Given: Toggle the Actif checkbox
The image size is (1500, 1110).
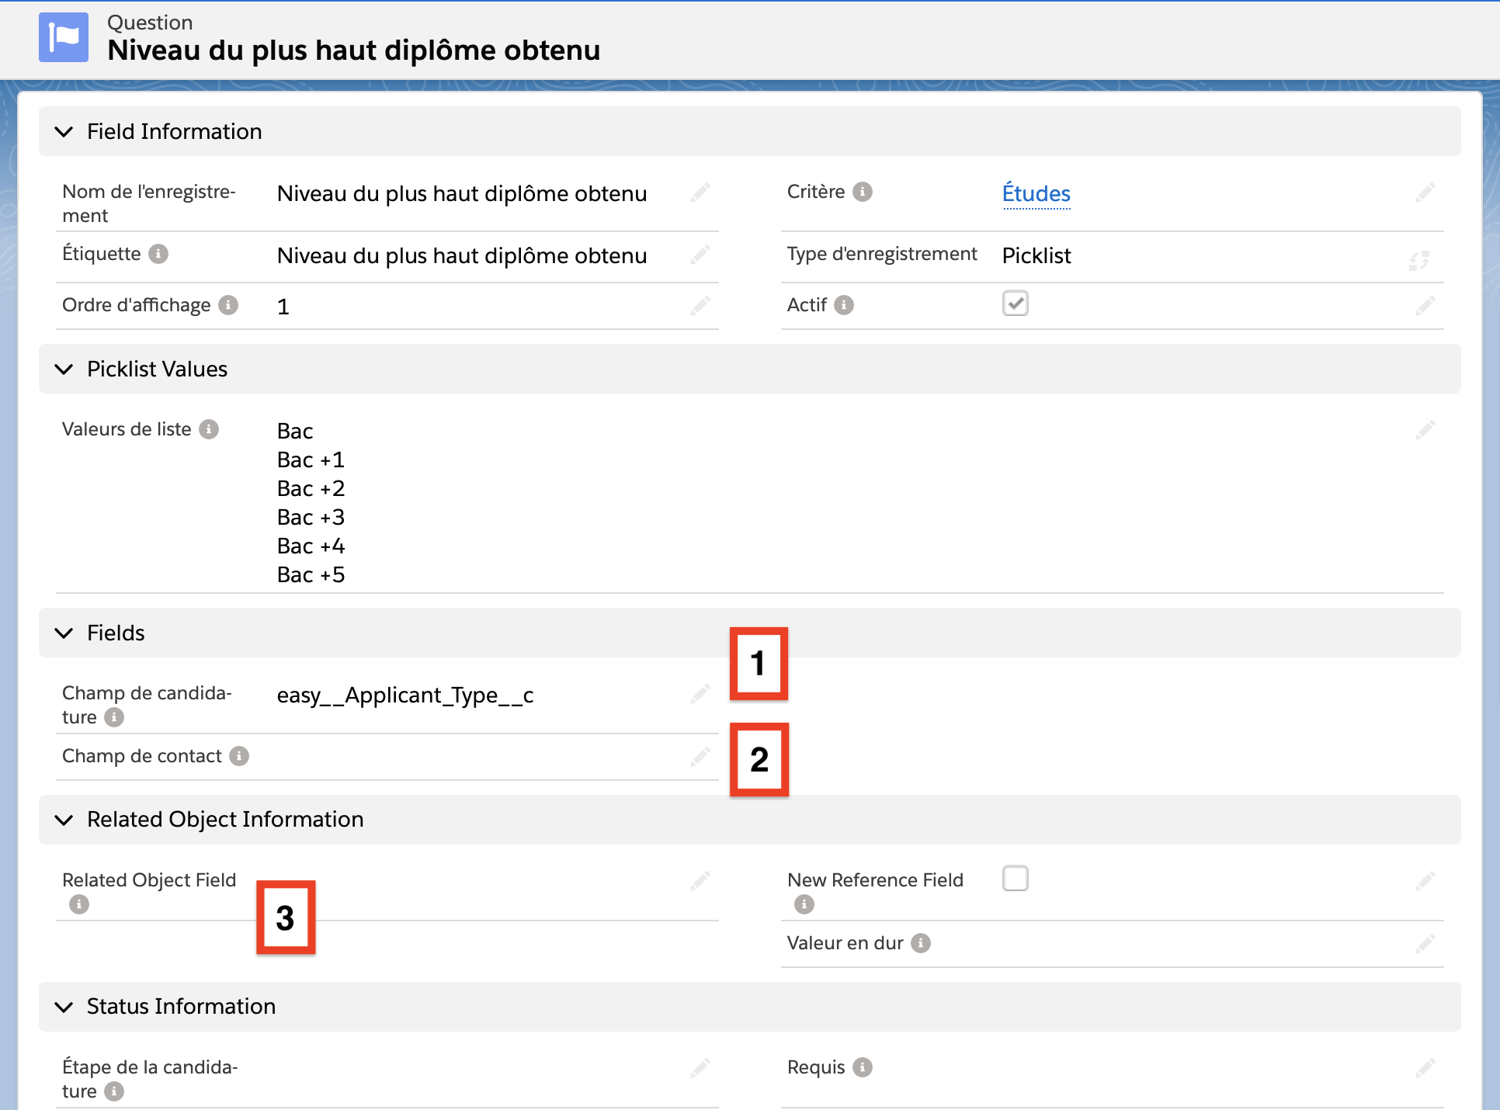Looking at the screenshot, I should point(1015,304).
